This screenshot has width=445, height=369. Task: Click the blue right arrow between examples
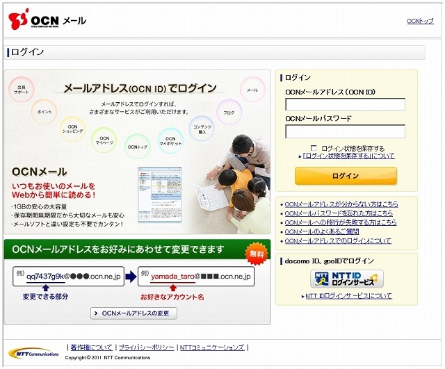pos(131,277)
